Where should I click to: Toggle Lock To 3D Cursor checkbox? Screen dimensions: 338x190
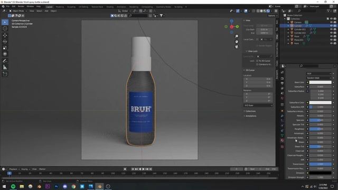(257, 61)
